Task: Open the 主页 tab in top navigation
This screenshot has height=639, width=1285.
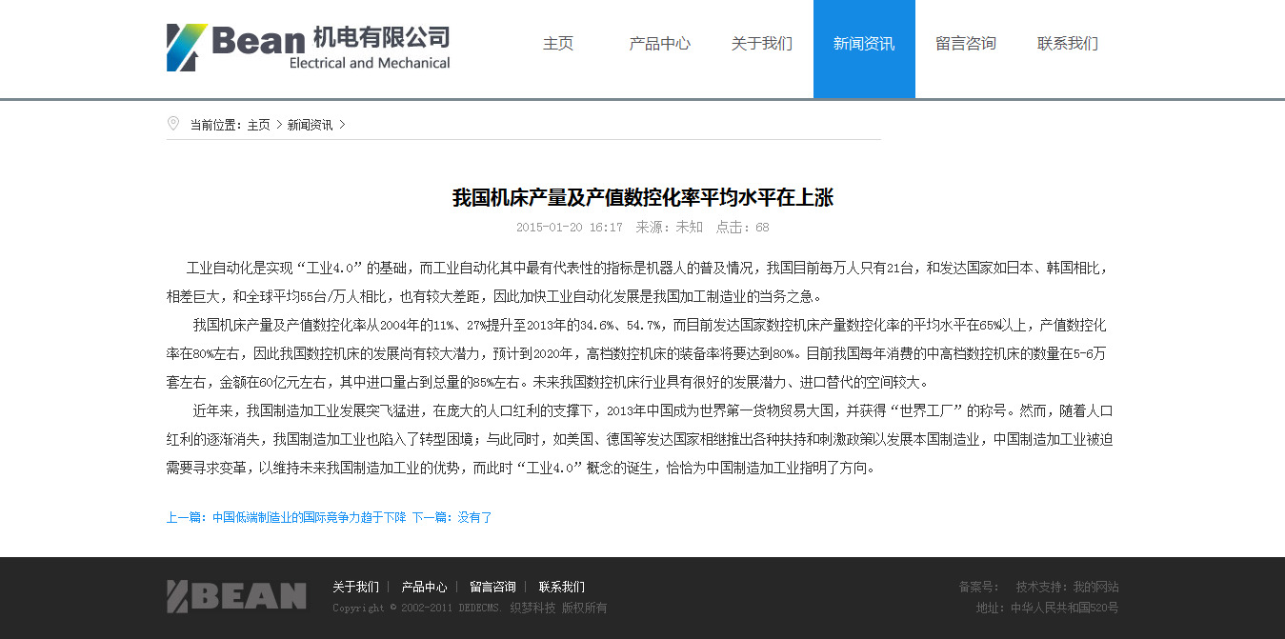Action: [558, 44]
